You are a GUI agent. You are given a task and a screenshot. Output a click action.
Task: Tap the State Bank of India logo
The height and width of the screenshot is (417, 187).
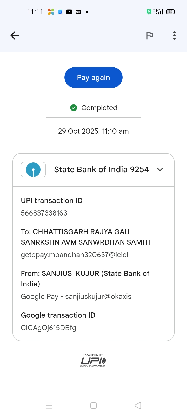pyautogui.click(x=33, y=170)
